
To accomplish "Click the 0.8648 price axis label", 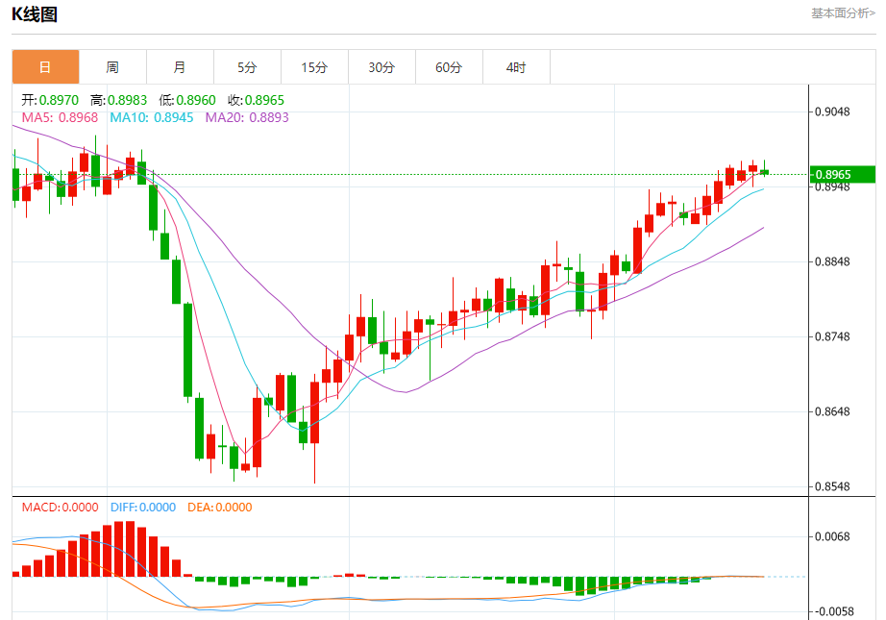I will 832,411.
